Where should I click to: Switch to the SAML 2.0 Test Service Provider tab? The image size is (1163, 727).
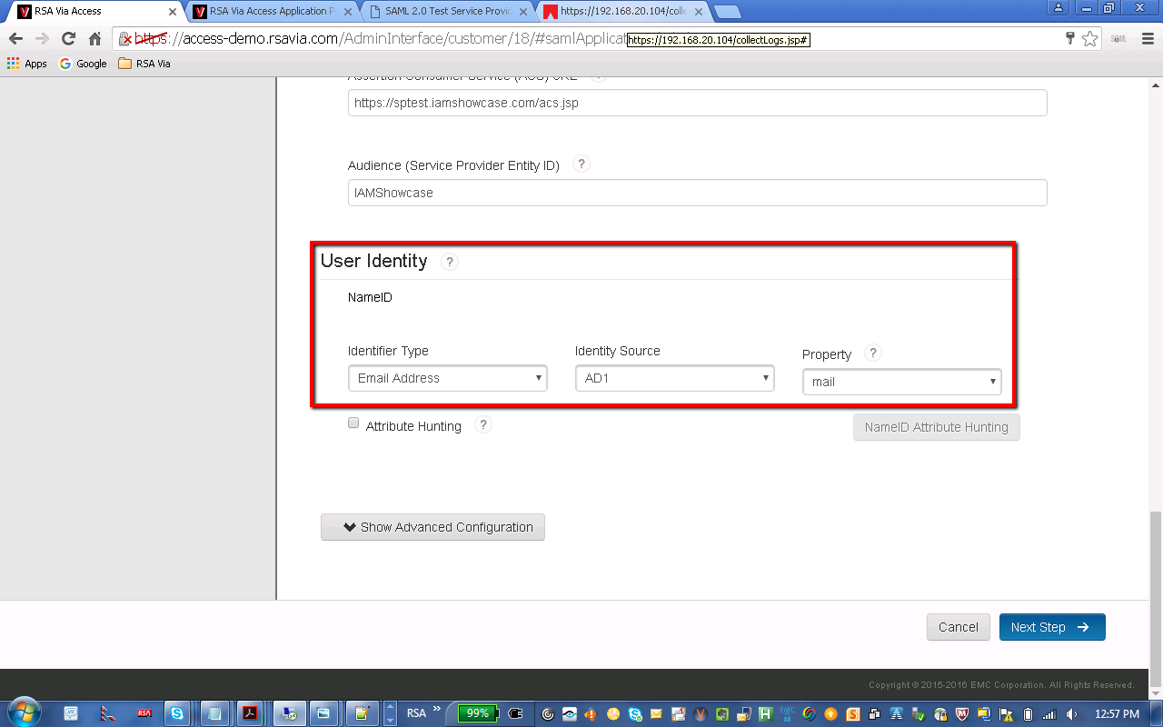click(x=449, y=11)
